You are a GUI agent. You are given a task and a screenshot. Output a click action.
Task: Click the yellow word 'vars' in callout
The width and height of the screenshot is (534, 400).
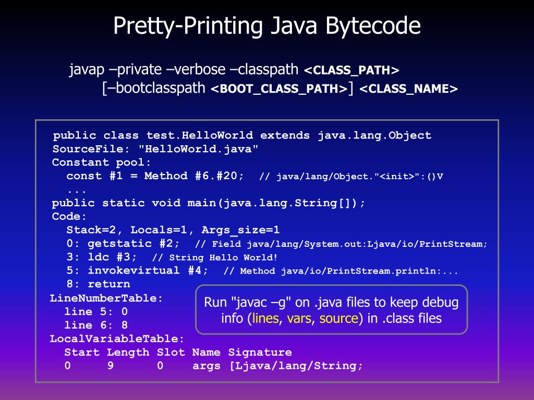299,319
